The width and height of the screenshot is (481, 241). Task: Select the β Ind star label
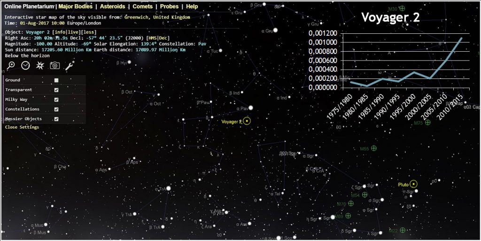[x=234, y=93]
